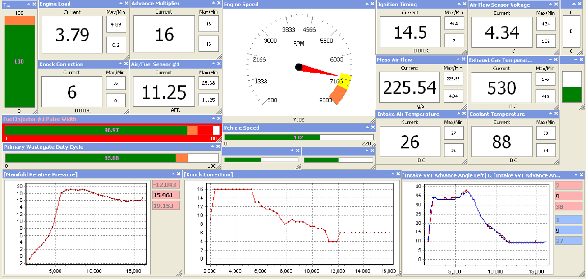Viewport: 586px width, 279px height.
Task: Select the 15.961 value beside Manifold Pressure graph
Action: pyautogui.click(x=163, y=195)
